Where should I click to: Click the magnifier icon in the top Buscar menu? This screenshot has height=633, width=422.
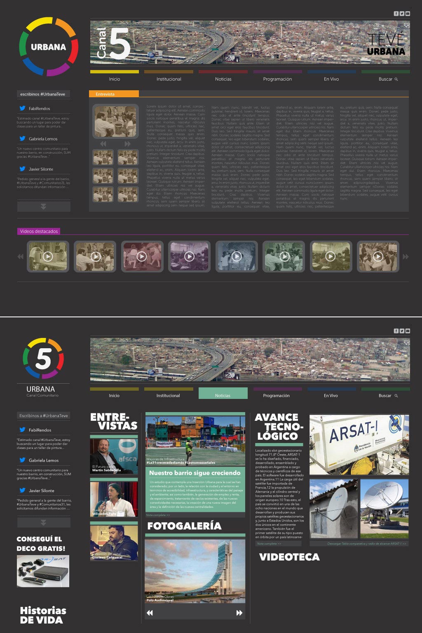[x=396, y=79]
